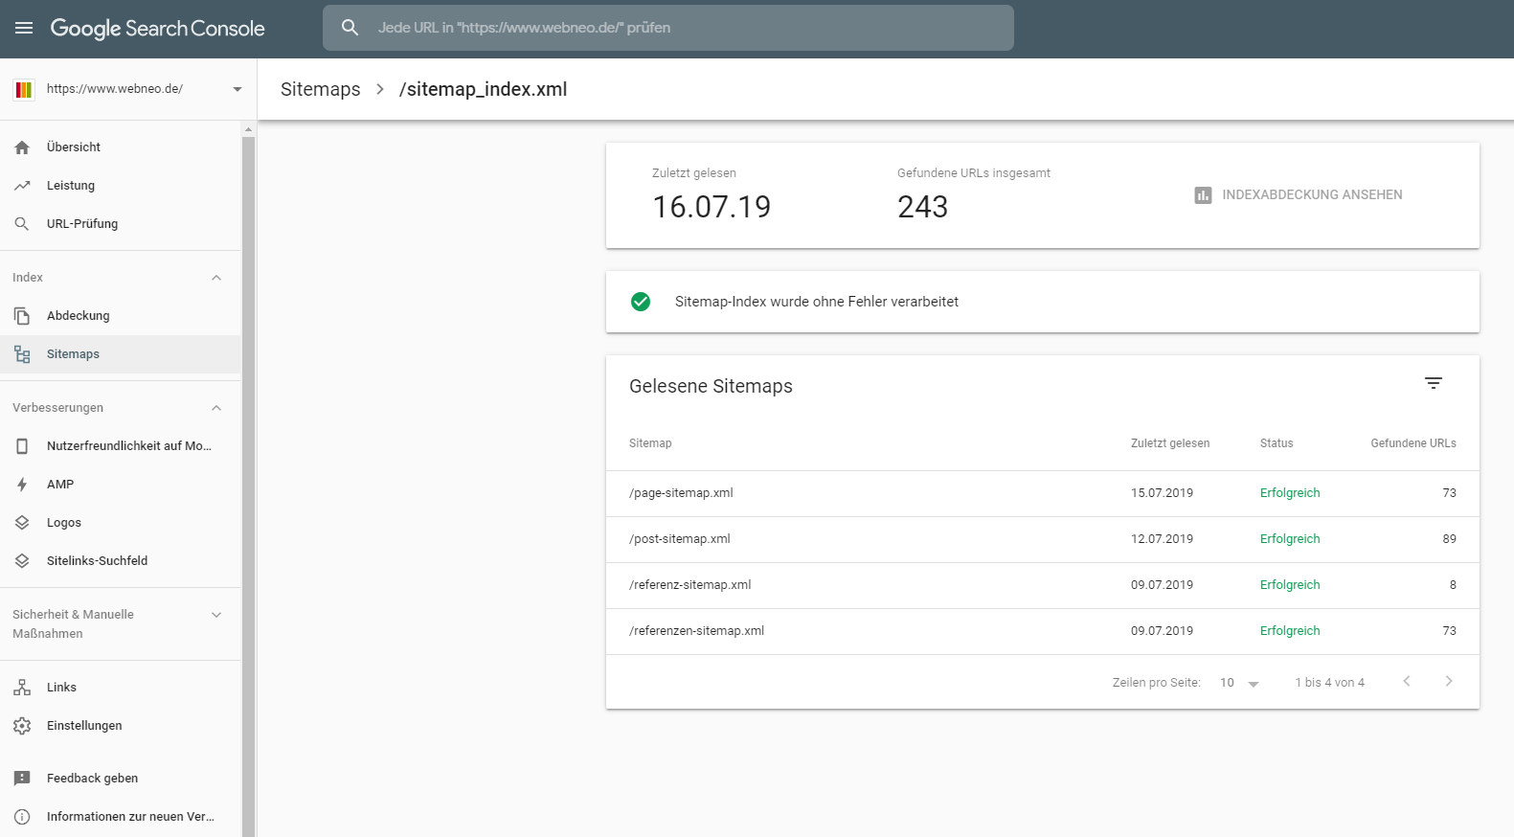Open the property selector dropdown for webneo.de
The image size is (1514, 837).
pyautogui.click(x=237, y=89)
